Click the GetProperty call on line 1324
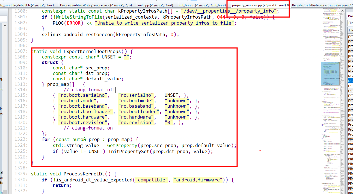The width and height of the screenshot is (353, 194). click(x=122, y=145)
